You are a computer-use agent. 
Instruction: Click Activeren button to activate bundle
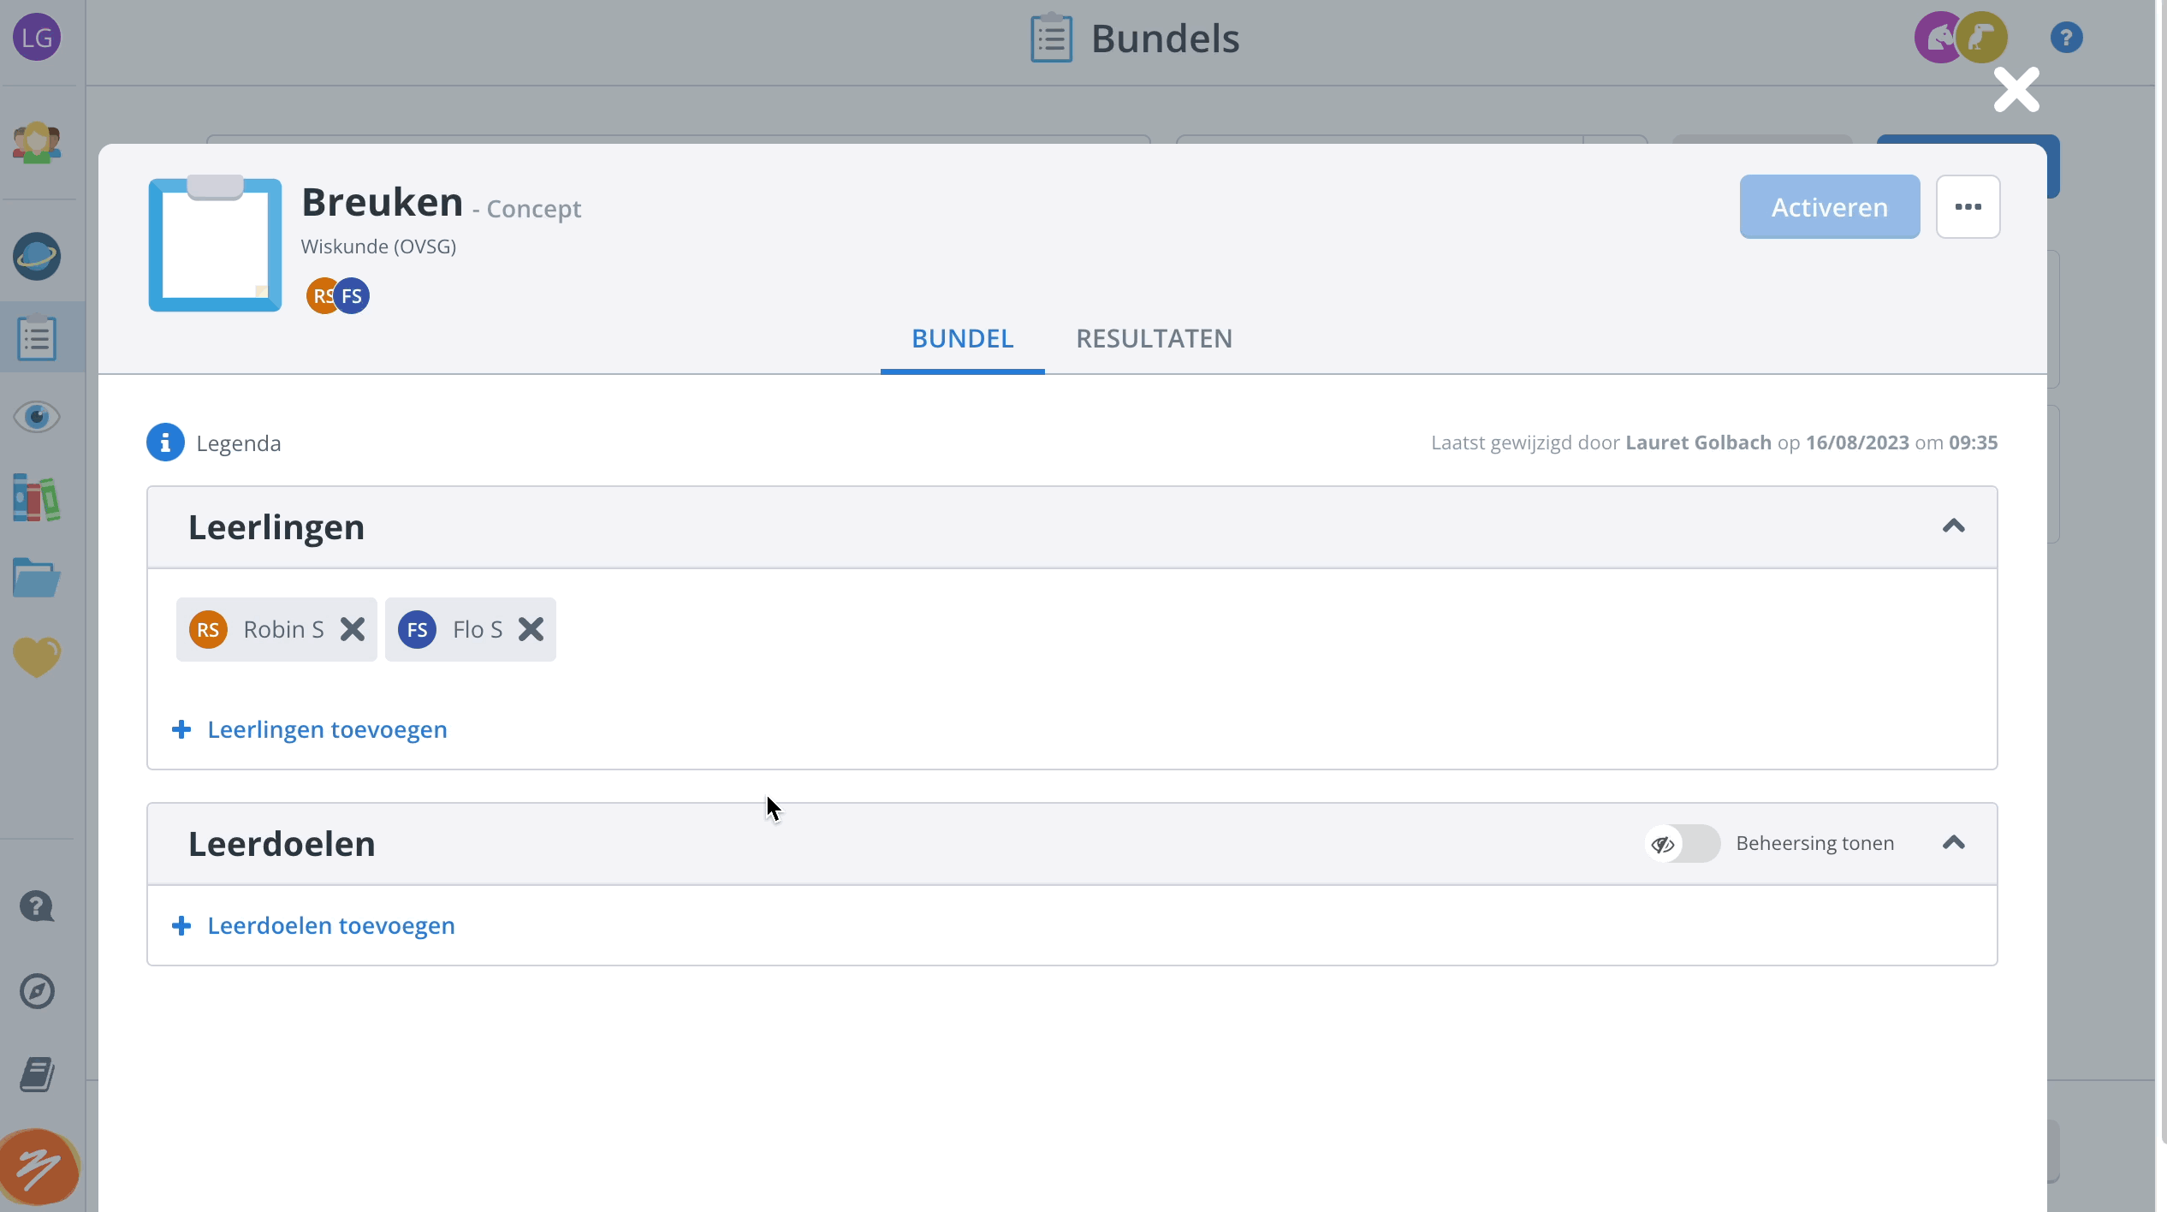(1829, 207)
